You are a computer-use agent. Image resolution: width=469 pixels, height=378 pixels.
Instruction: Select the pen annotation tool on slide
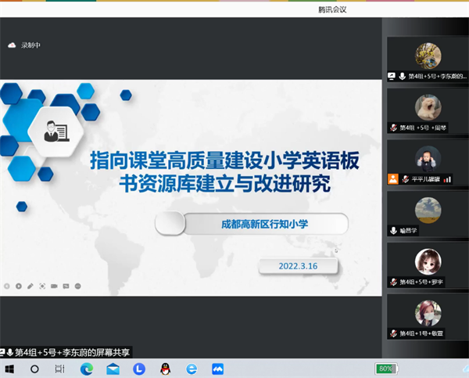(x=30, y=286)
